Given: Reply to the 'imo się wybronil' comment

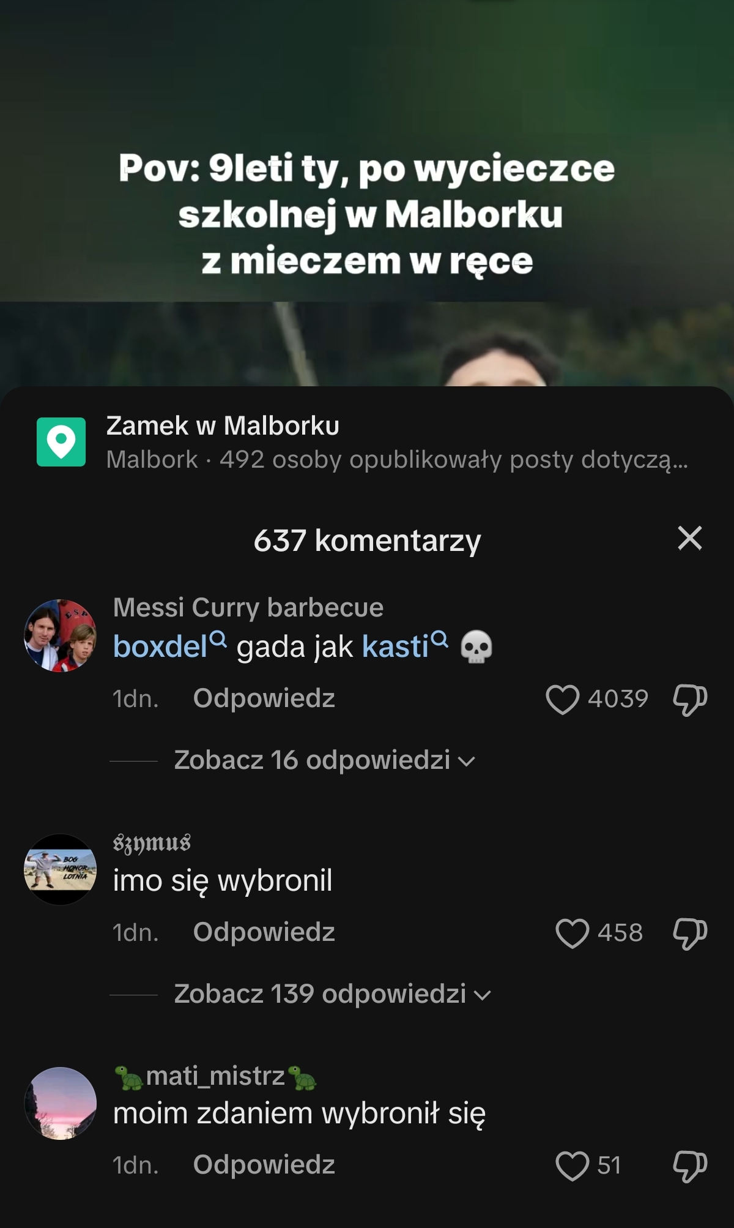Looking at the screenshot, I should [264, 932].
